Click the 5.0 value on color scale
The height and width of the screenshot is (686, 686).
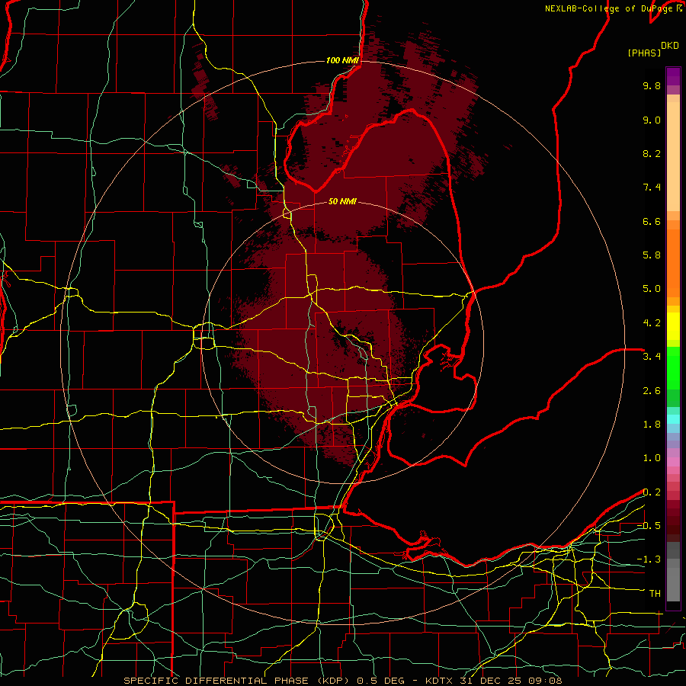(x=652, y=289)
